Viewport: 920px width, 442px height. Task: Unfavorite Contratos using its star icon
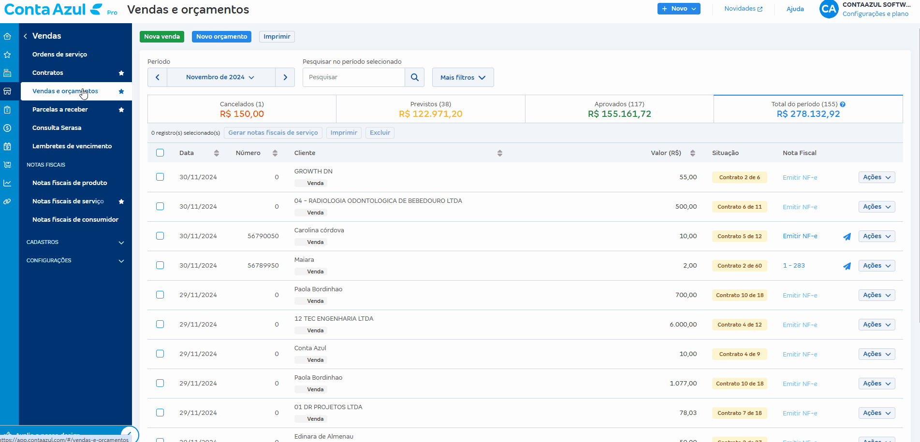point(121,73)
